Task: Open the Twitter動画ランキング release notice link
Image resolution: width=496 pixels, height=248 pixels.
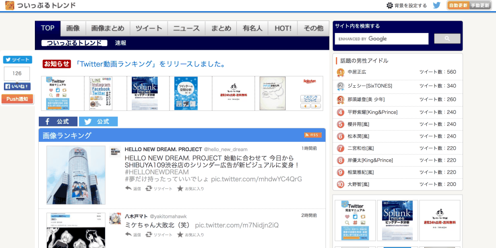Action: 150,64
